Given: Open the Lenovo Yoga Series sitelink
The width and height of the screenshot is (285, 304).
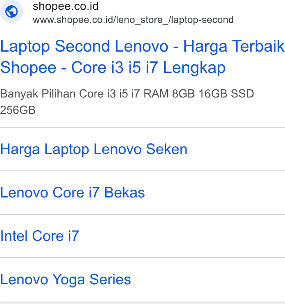Looking at the screenshot, I should tap(66, 279).
